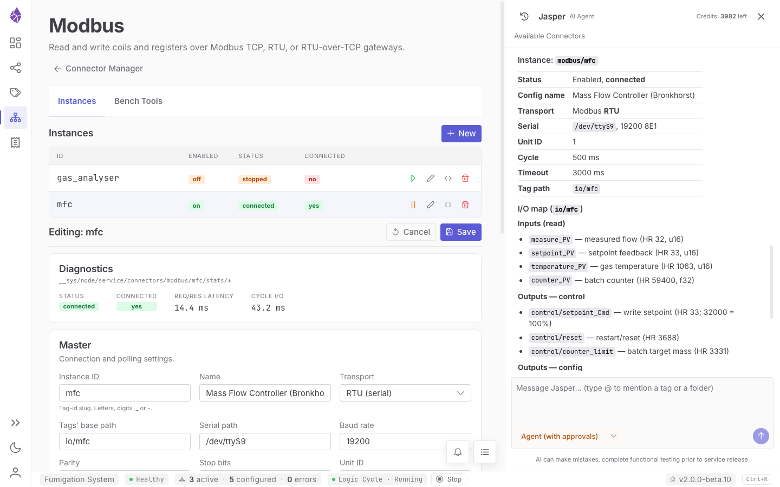This screenshot has width=780, height=487.
Task: Focus the Tags' base path field
Action: [125, 442]
